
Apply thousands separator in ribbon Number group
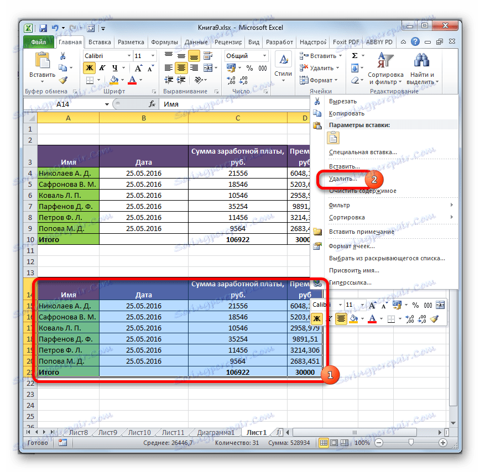coord(263,68)
